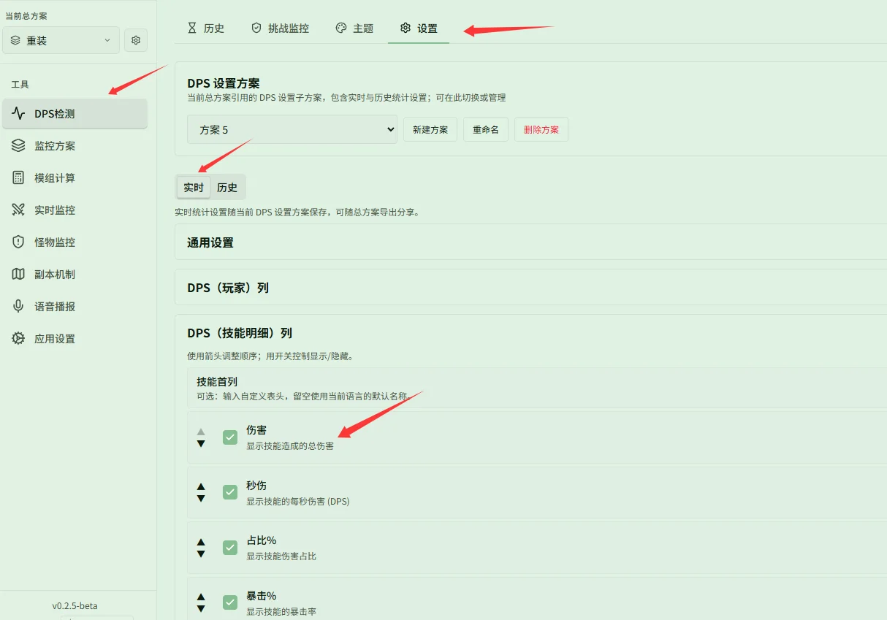Click the hourglass icon on 历史 tab
This screenshot has height=620, width=887.
click(x=192, y=28)
